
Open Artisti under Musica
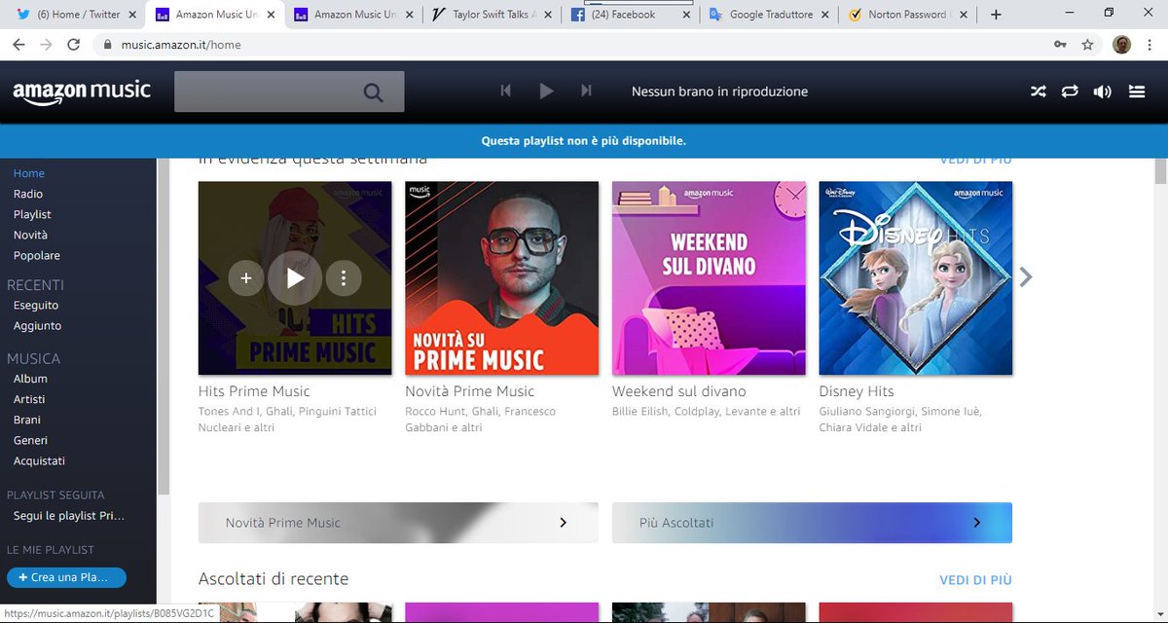coord(29,399)
